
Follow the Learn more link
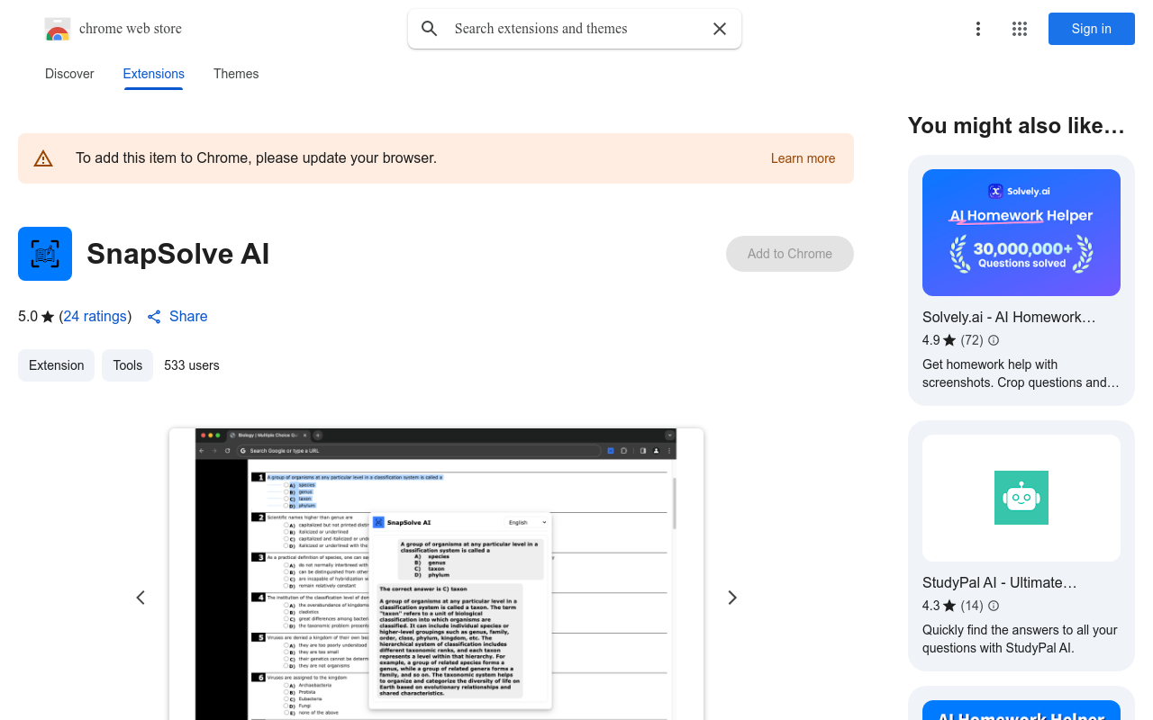click(x=803, y=158)
